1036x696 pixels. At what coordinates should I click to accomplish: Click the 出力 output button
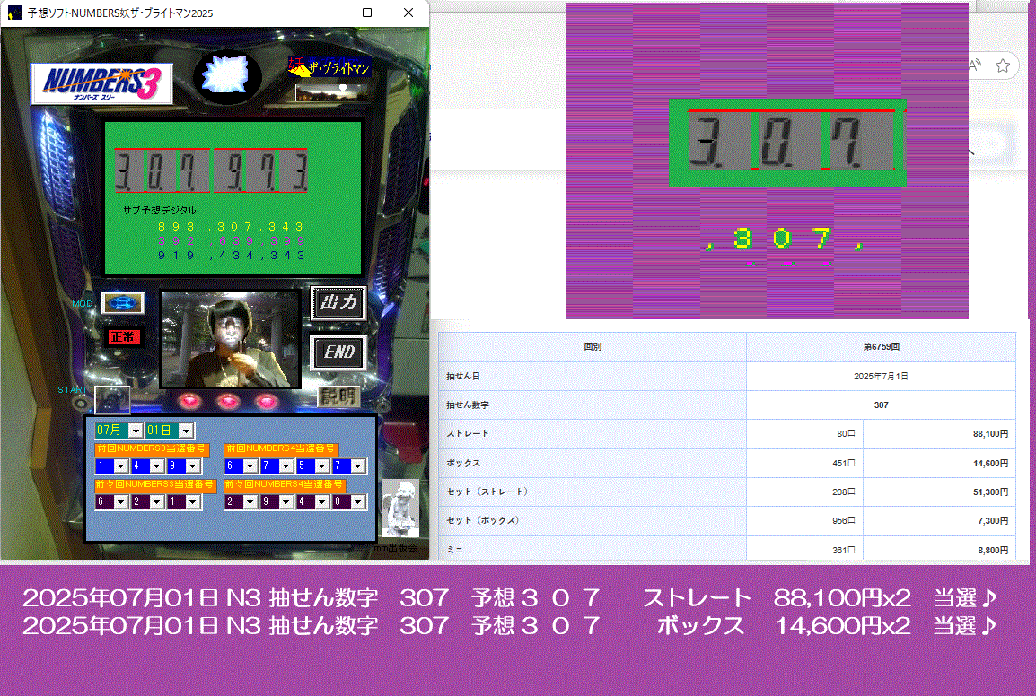pyautogui.click(x=338, y=303)
